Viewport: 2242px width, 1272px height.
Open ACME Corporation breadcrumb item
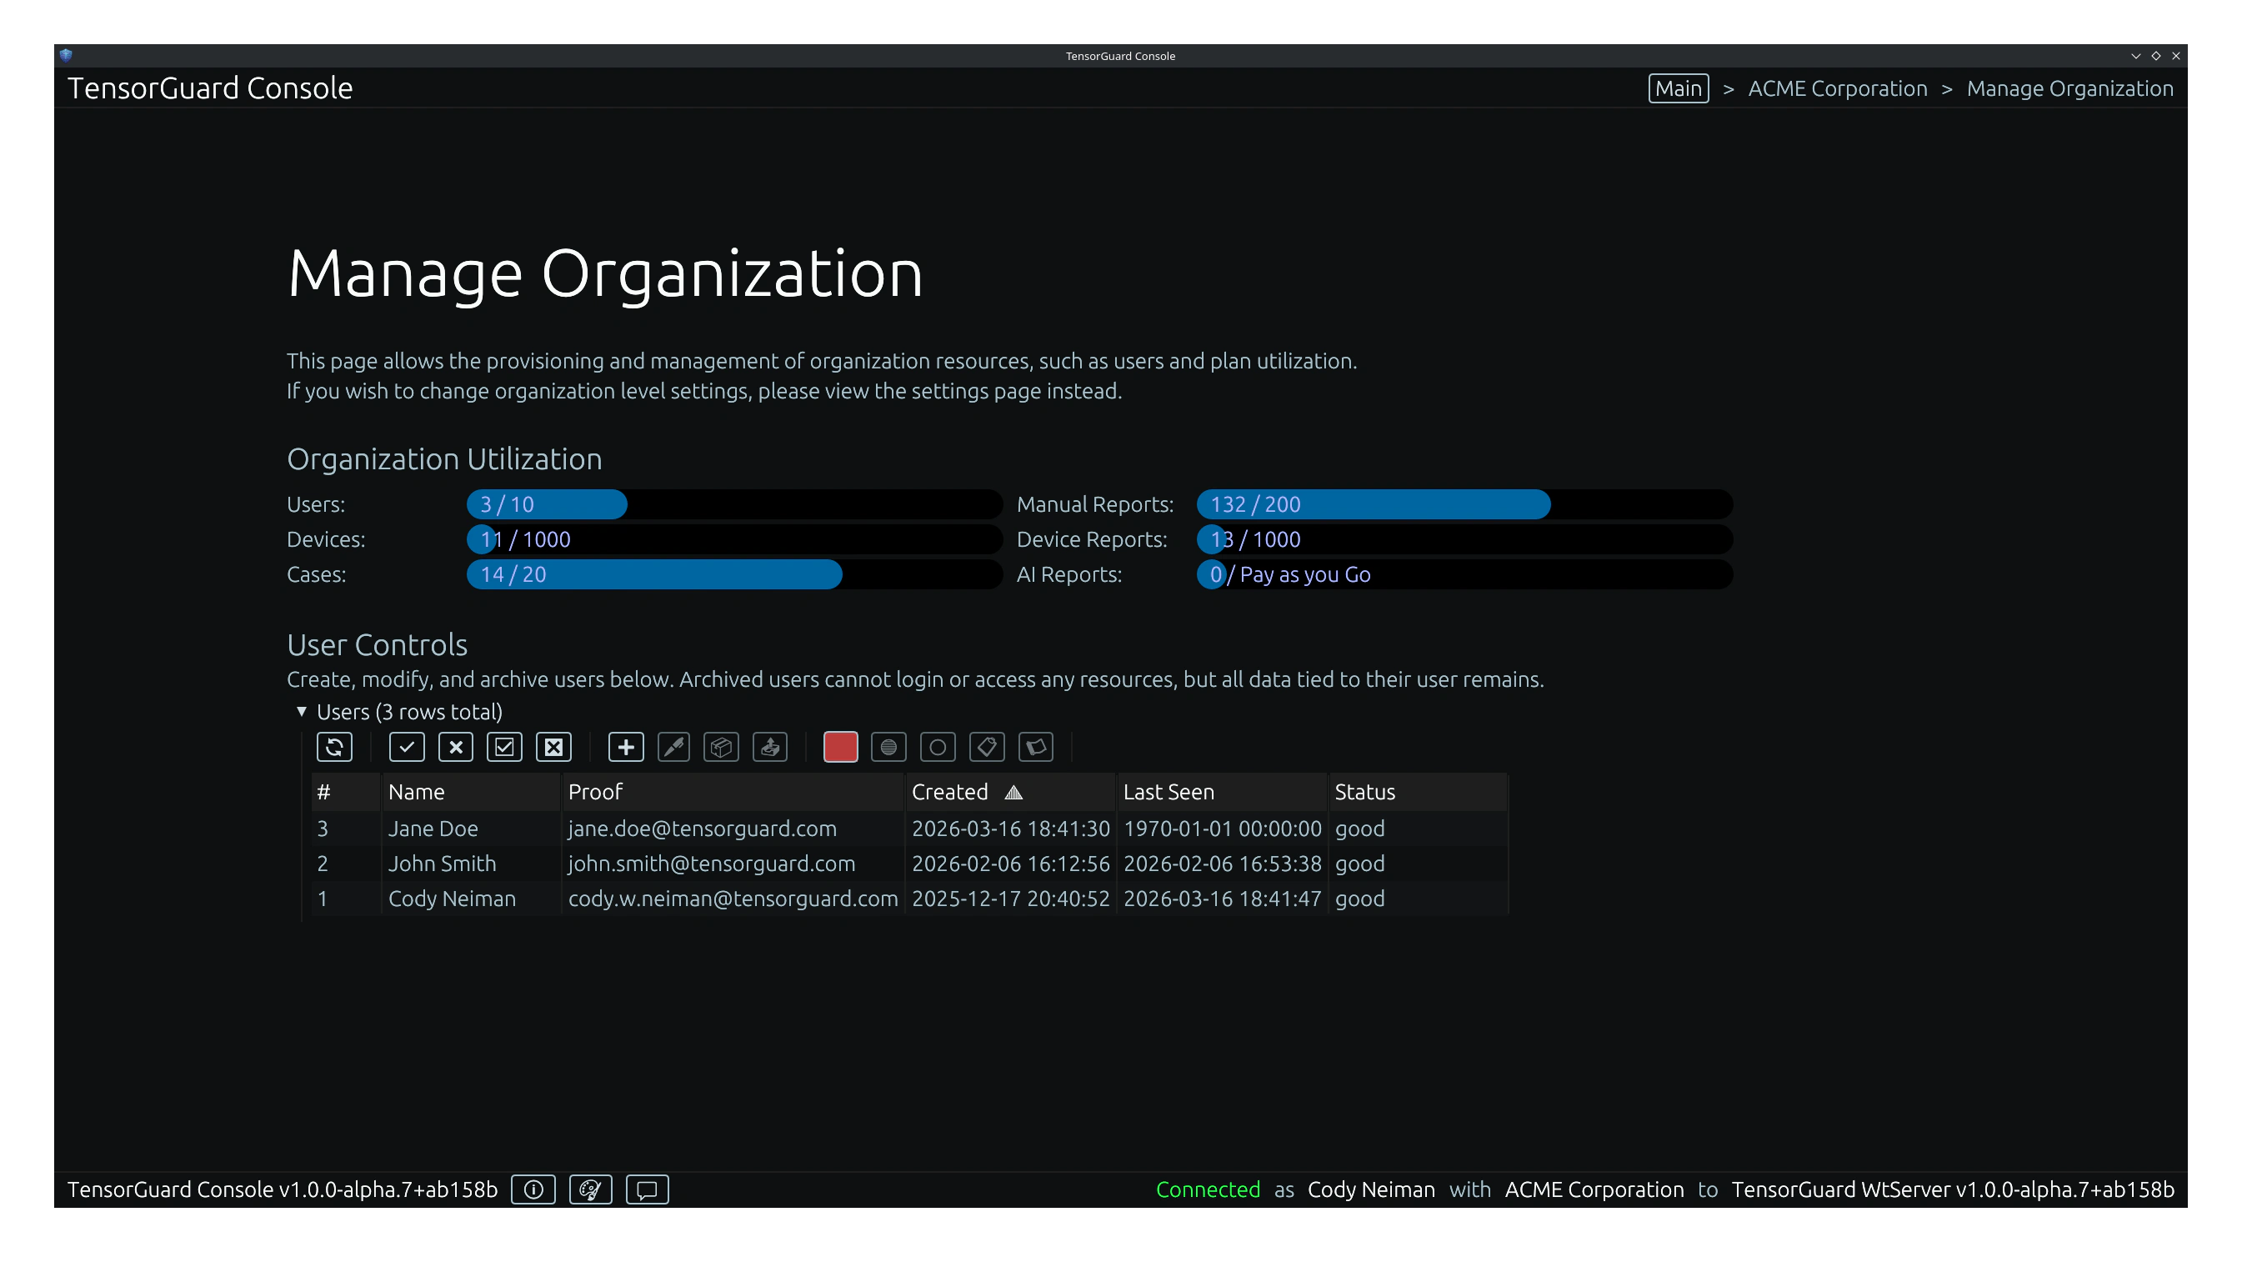coord(1837,88)
